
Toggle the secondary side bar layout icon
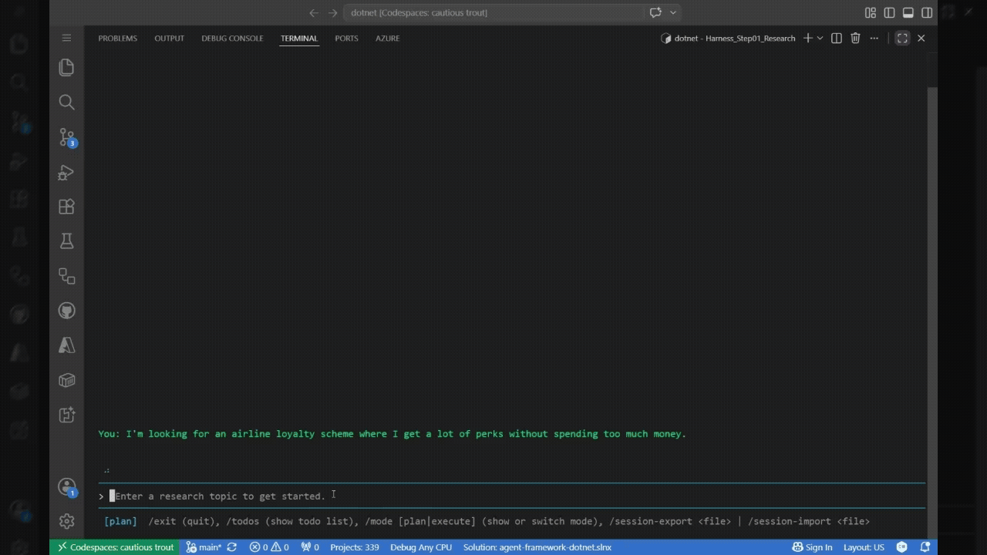coord(927,12)
